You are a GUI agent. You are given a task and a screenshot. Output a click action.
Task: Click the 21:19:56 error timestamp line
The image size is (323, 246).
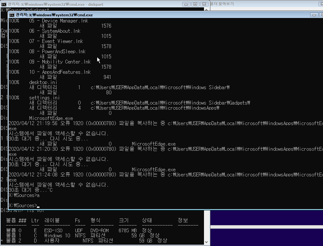pos(166,123)
